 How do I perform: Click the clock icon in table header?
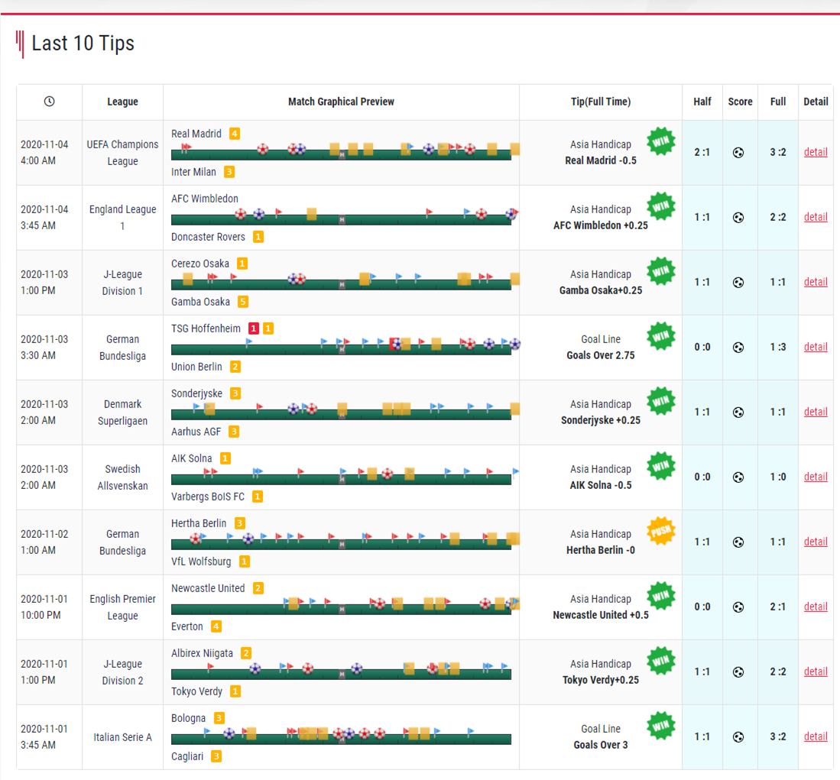click(49, 101)
